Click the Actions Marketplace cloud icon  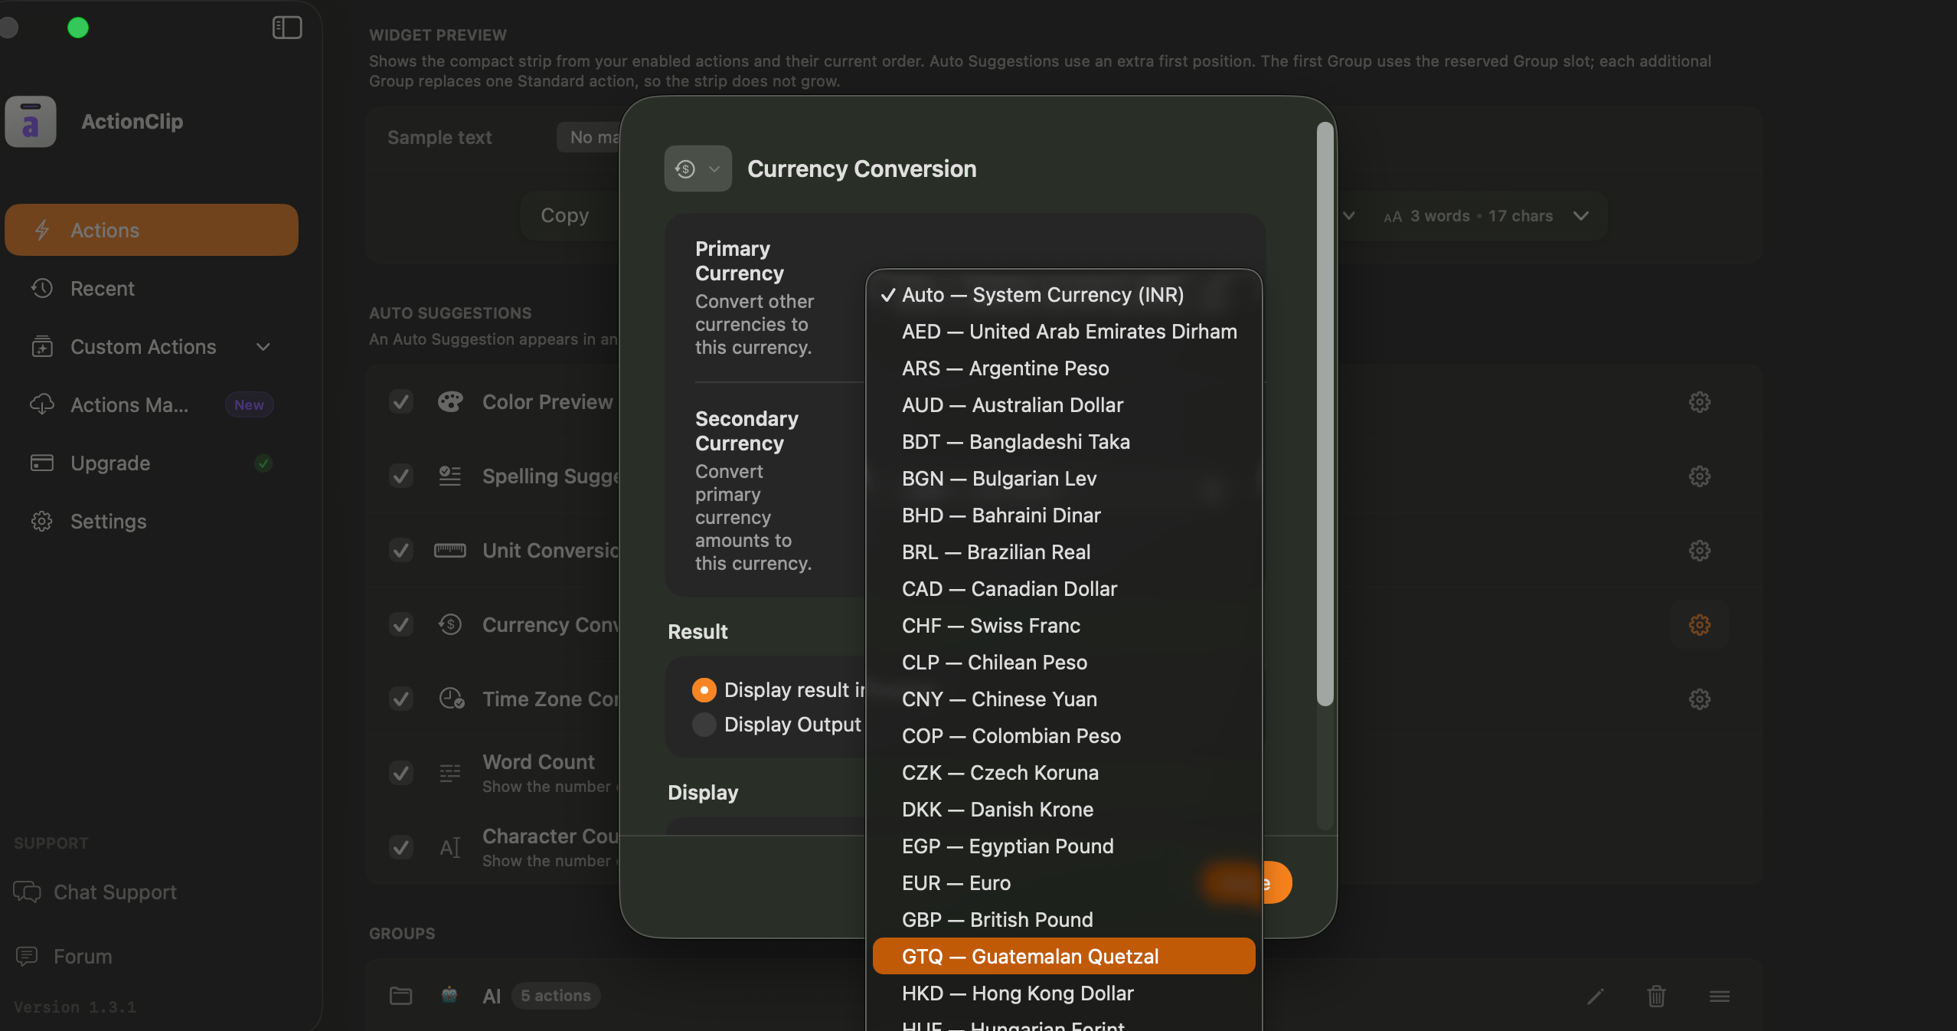pos(42,404)
